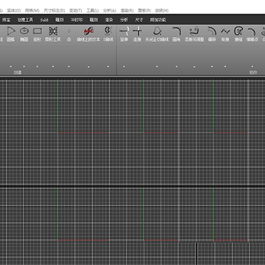This screenshot has height=265, width=265.
Task: Switch to the 分析 ribbon tab
Action: click(124, 20)
